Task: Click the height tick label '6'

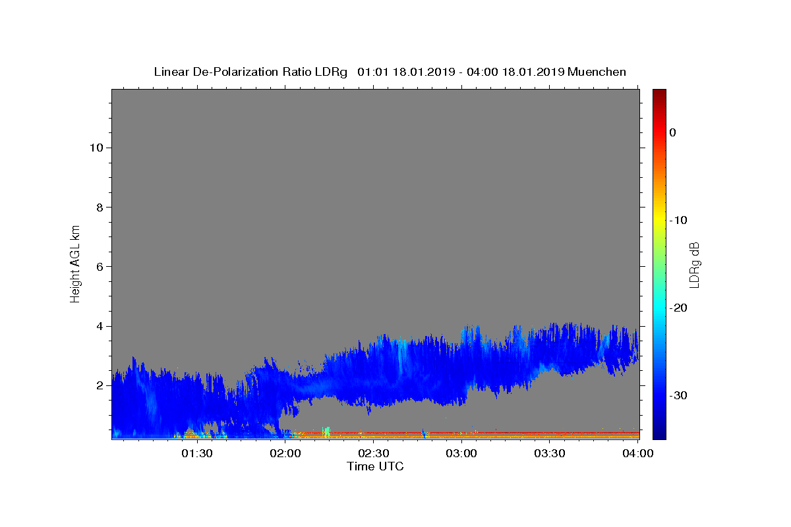Action: pyautogui.click(x=99, y=267)
